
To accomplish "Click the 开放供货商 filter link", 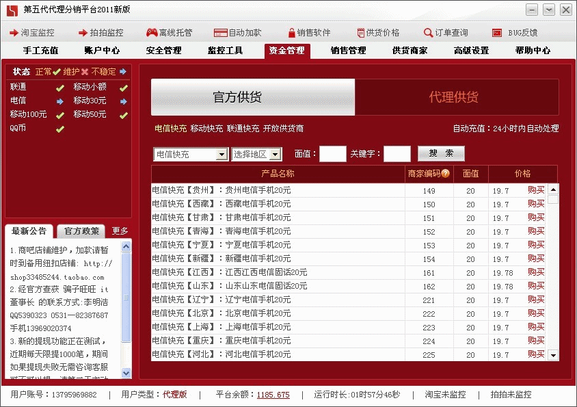I will coord(283,129).
